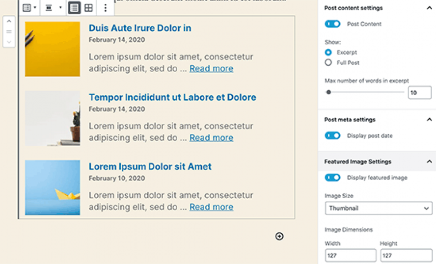Open the Image Size Thumbnail dropdown

tap(379, 208)
